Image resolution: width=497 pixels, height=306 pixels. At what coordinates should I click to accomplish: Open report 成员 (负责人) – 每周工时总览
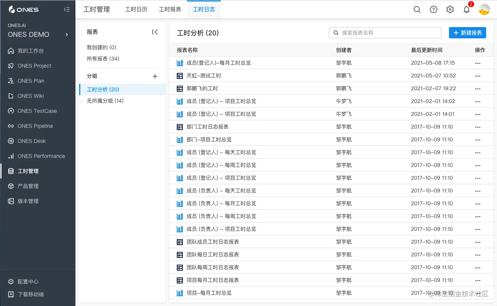[221, 216]
